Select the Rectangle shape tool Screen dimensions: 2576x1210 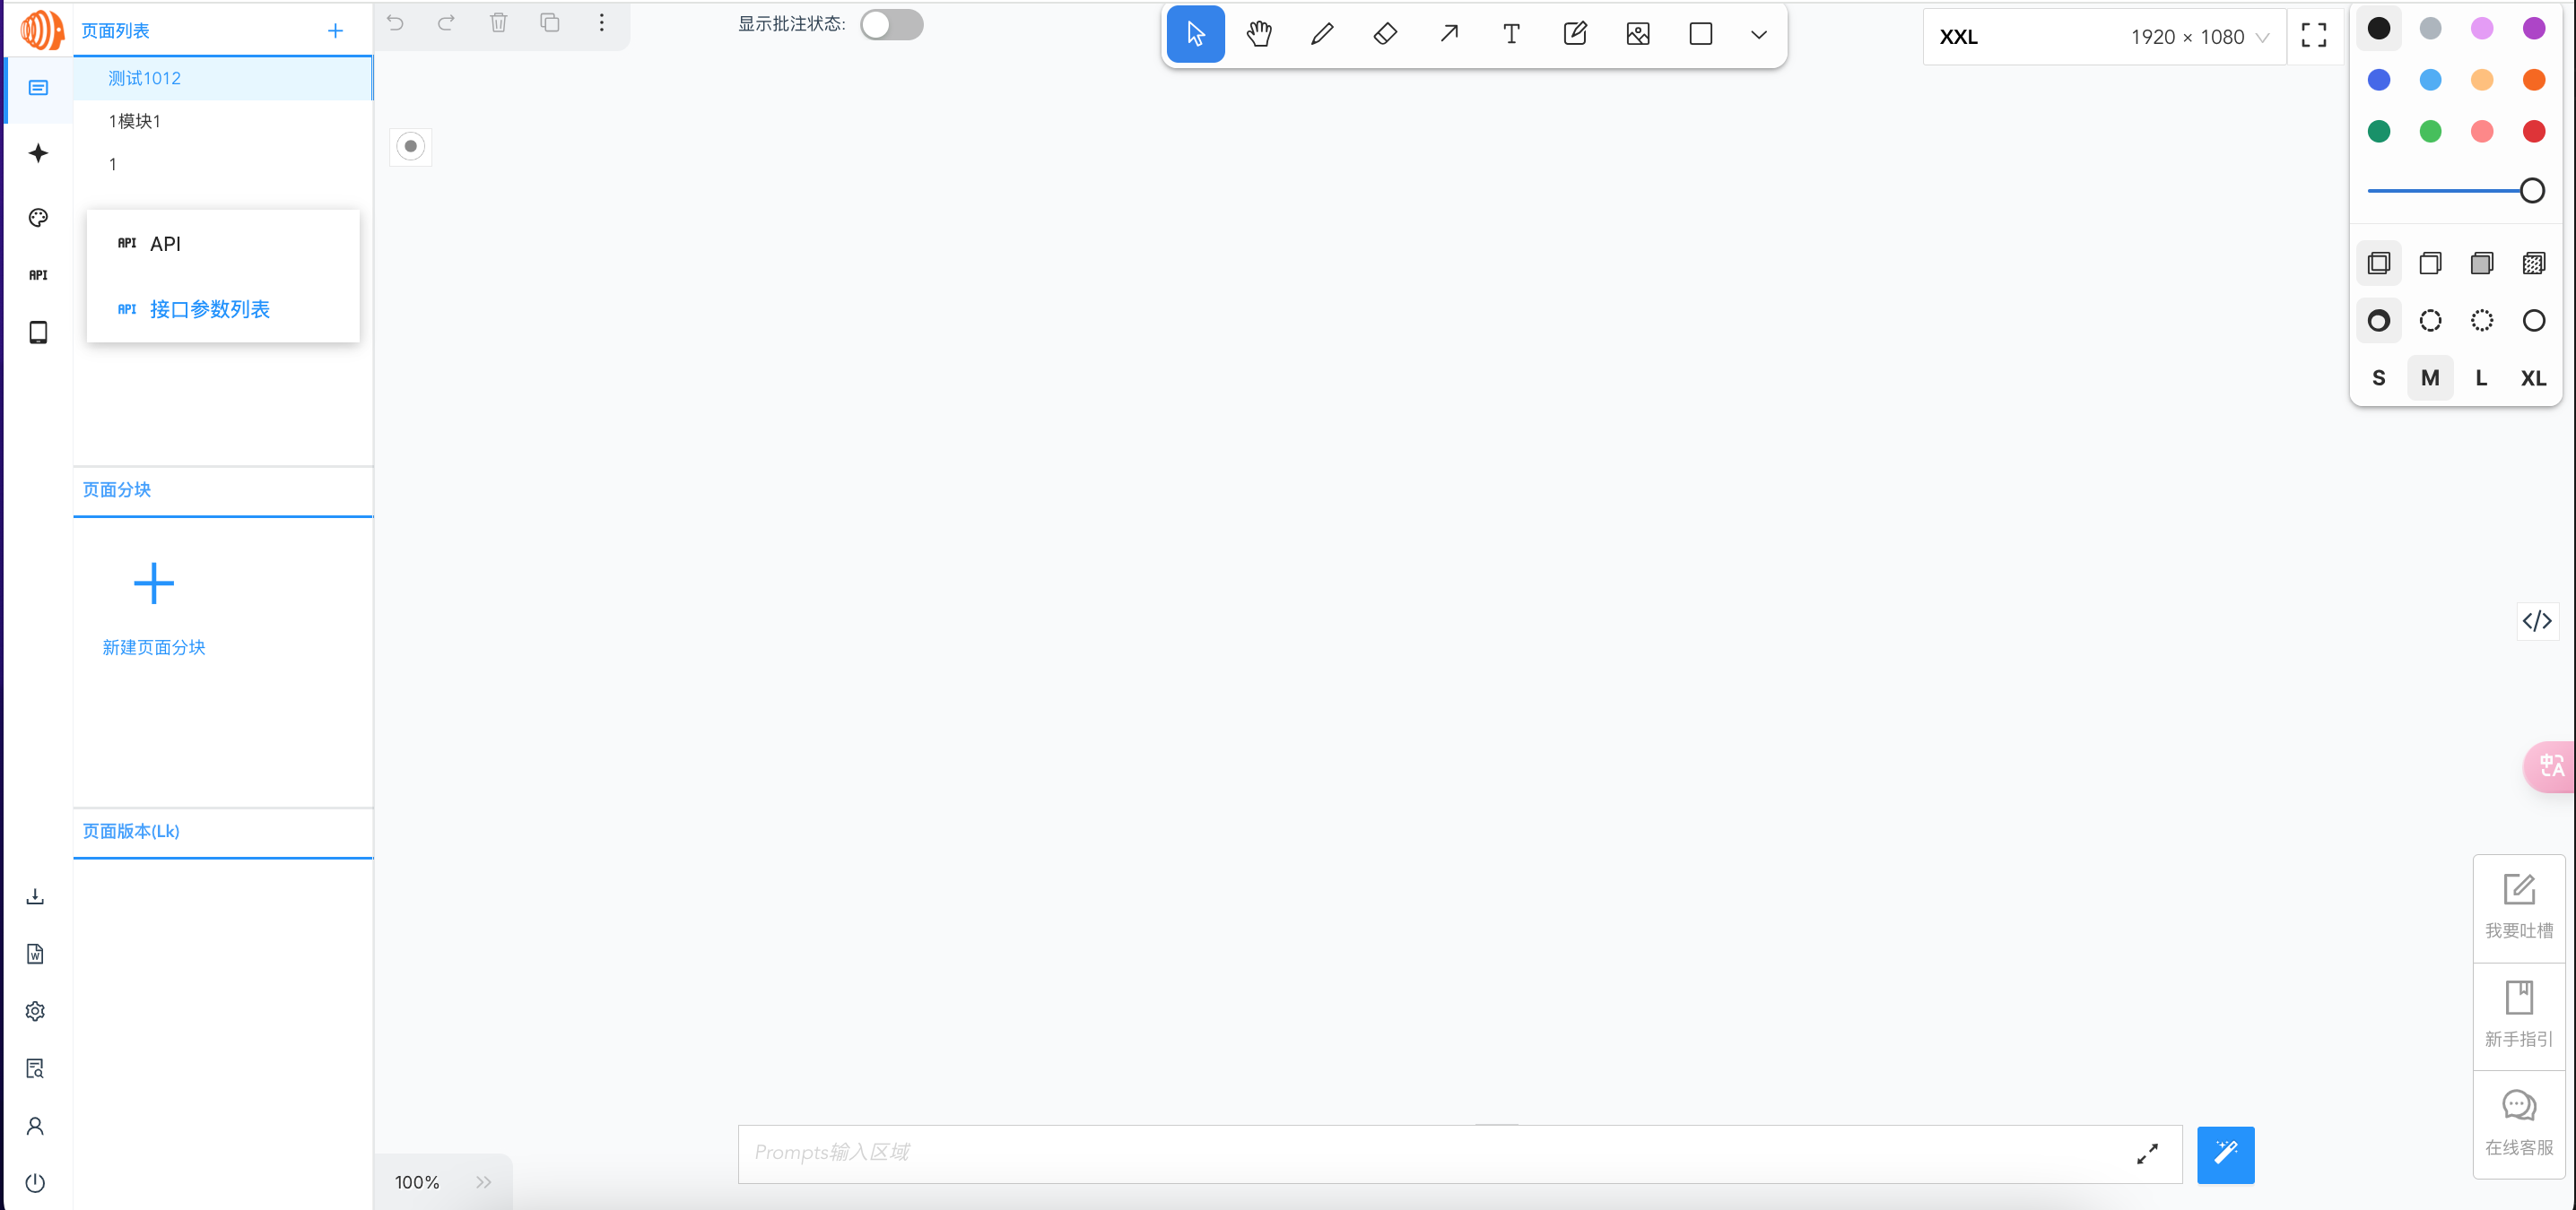coord(1701,33)
